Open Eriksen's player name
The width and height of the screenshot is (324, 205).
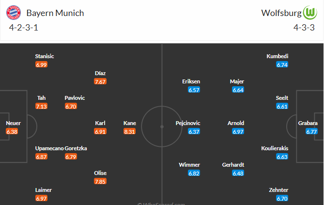click(x=191, y=81)
